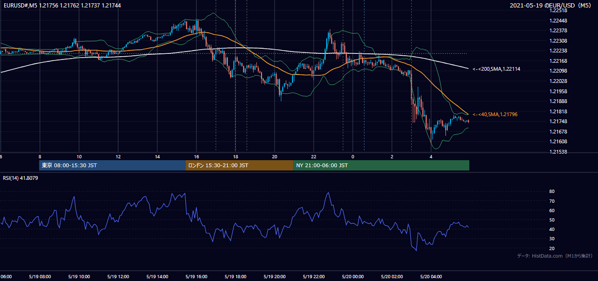Select the 東京 08:00-15:30 JST session bar
Image resolution: width=598 pixels, height=281 pixels.
pos(112,165)
